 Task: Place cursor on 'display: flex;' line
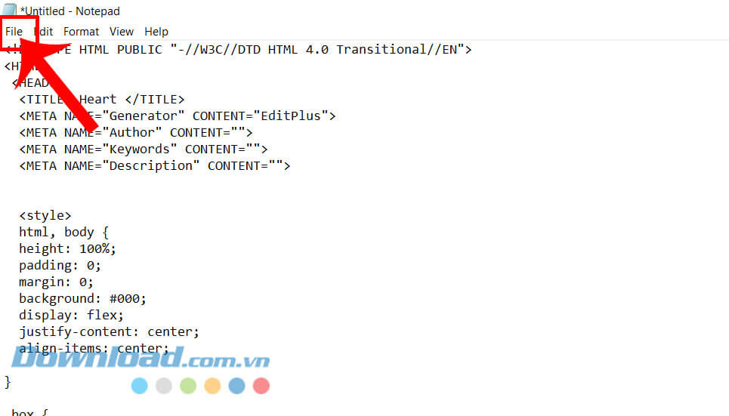(x=72, y=316)
